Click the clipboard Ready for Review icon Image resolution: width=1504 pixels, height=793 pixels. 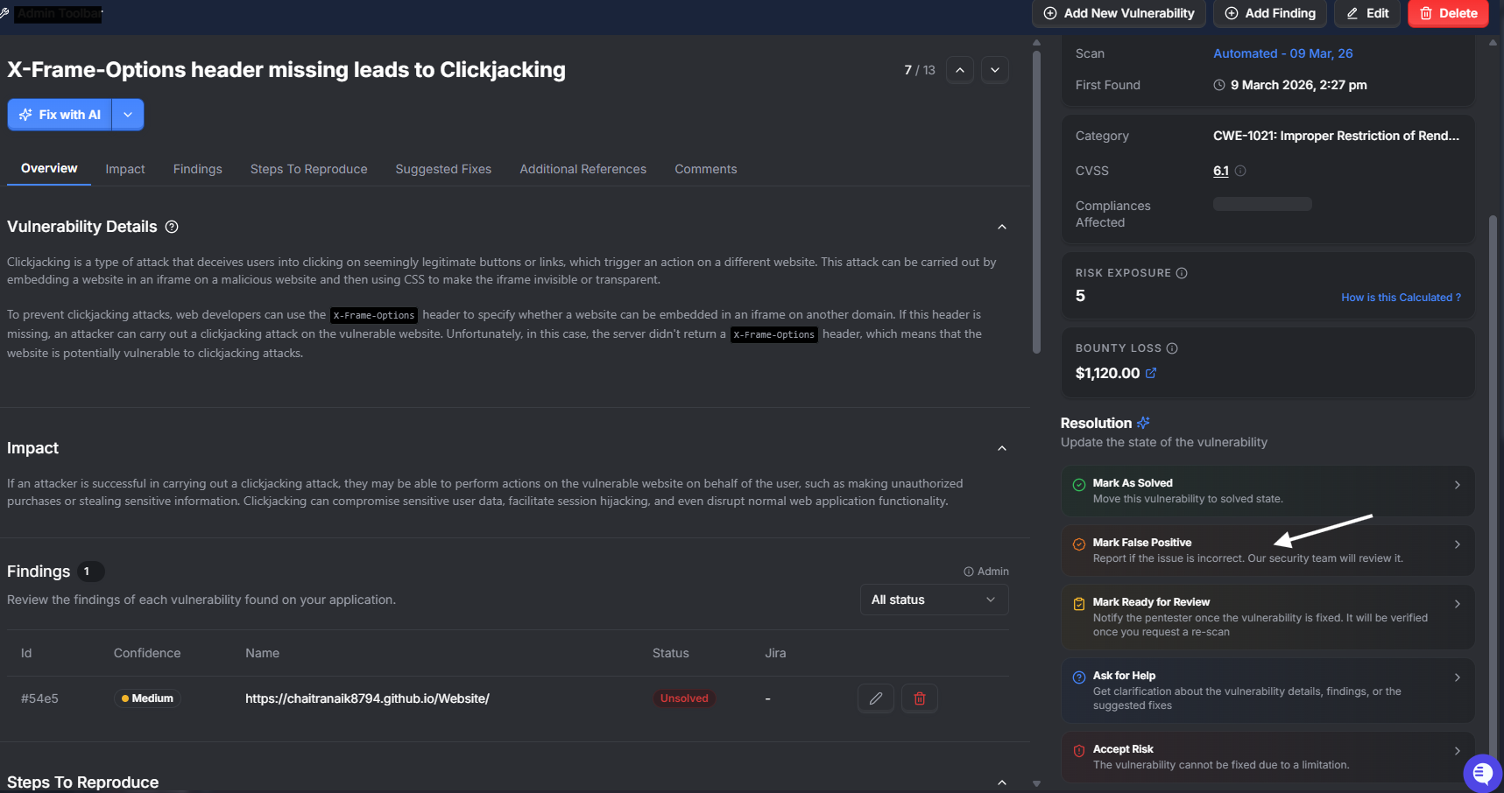1079,604
